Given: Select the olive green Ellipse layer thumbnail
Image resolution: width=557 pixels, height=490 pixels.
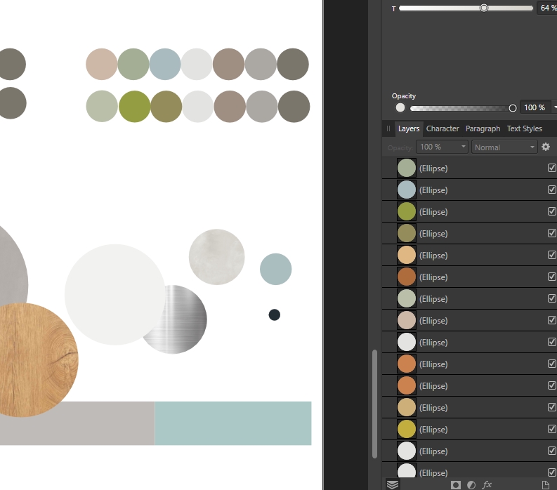Looking at the screenshot, I should click(x=407, y=211).
